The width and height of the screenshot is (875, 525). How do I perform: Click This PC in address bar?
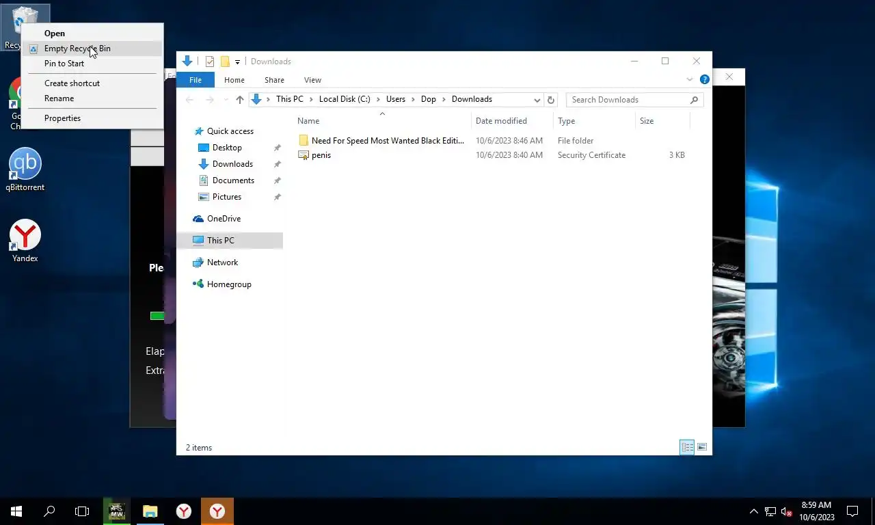click(290, 99)
